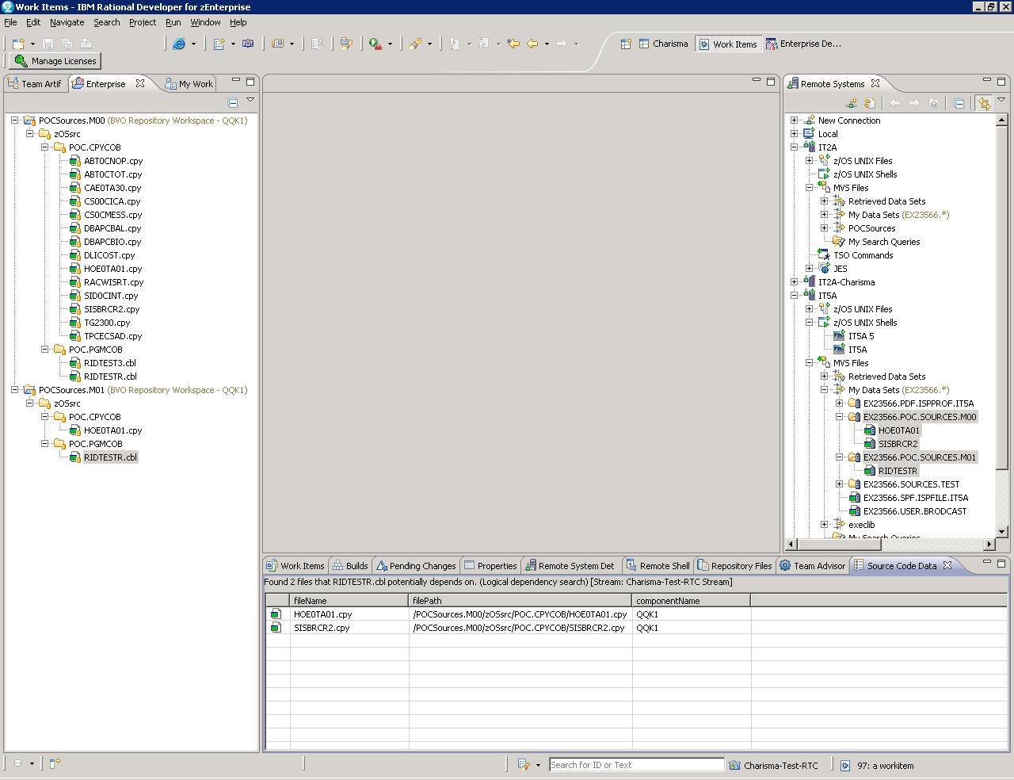
Task: Click the search flashlight toolbar icon
Action: tap(415, 44)
